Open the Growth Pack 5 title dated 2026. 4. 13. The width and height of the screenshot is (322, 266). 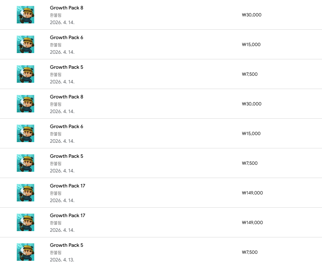pos(67,245)
